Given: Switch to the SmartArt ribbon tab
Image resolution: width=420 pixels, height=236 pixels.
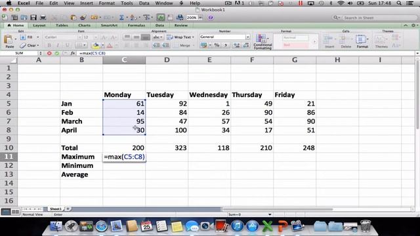Looking at the screenshot, I should coord(110,26).
